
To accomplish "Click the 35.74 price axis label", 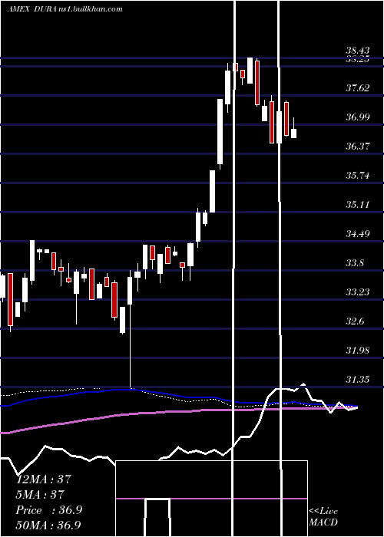I will [357, 176].
